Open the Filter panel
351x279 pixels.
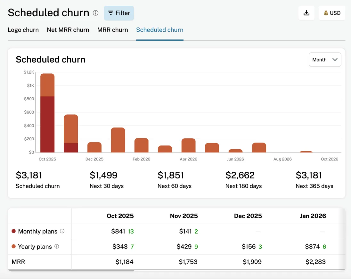click(x=118, y=13)
